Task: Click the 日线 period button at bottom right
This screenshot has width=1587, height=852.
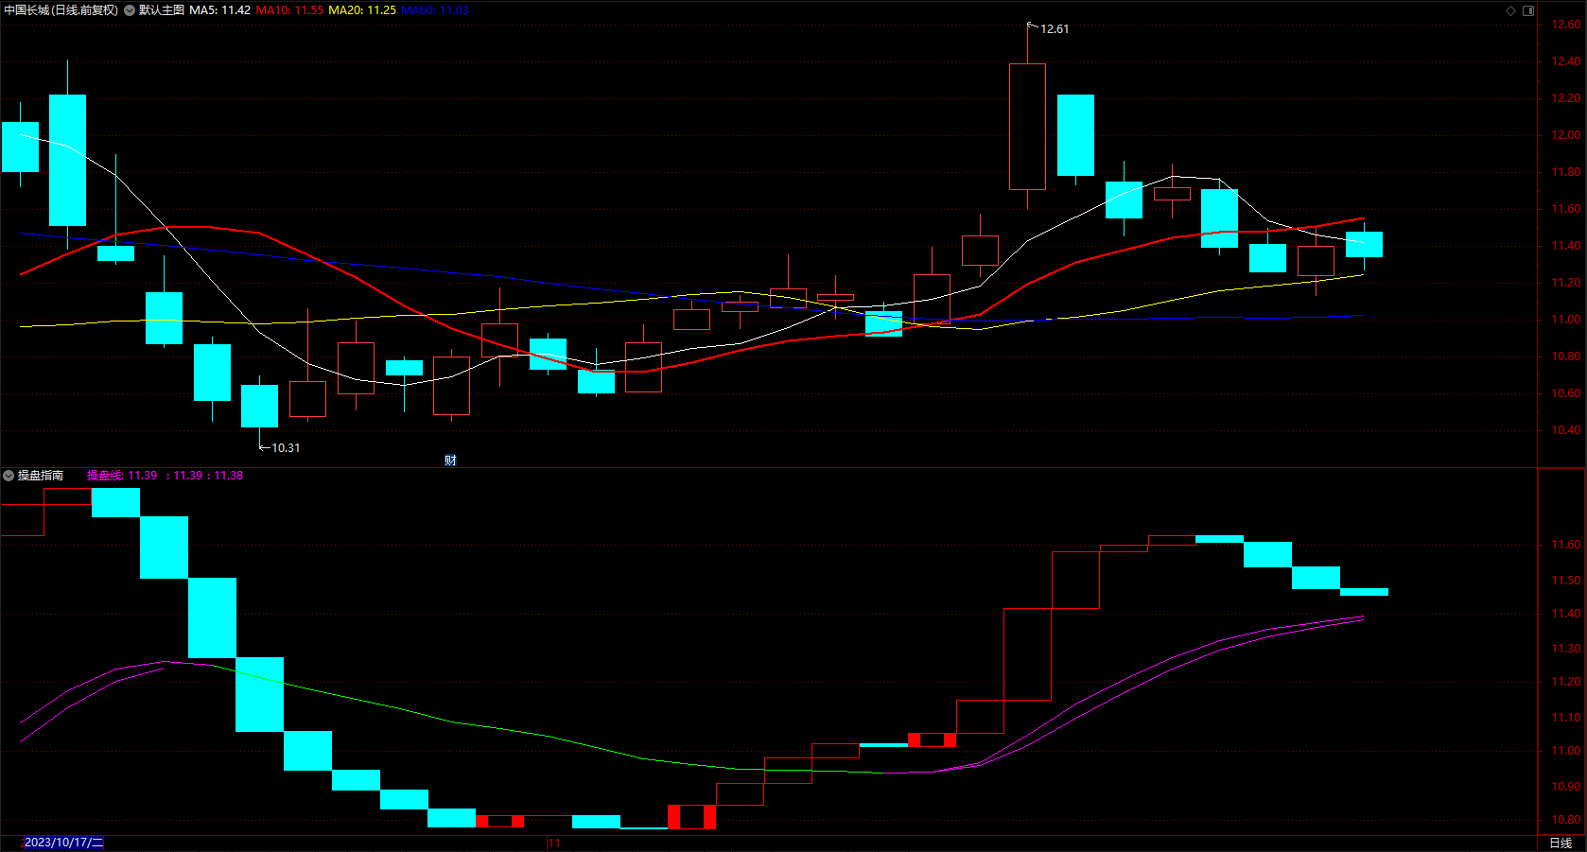Action: pos(1561,843)
